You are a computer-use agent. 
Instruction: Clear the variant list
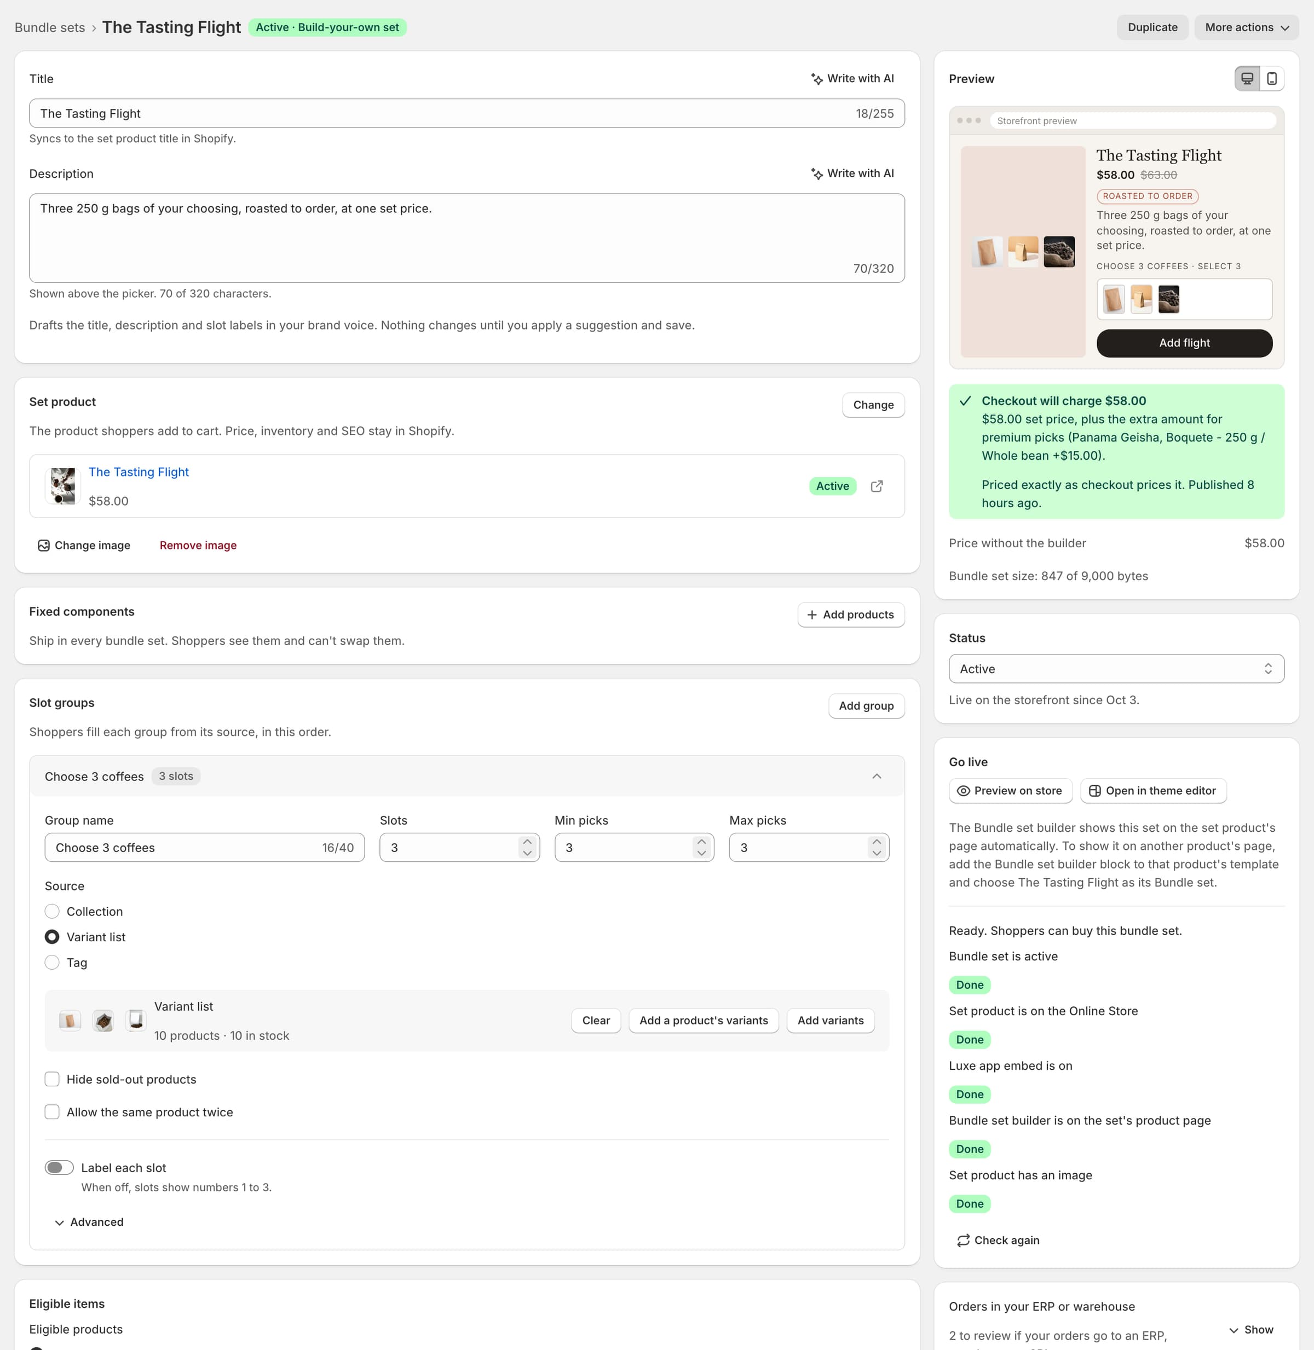click(596, 1020)
